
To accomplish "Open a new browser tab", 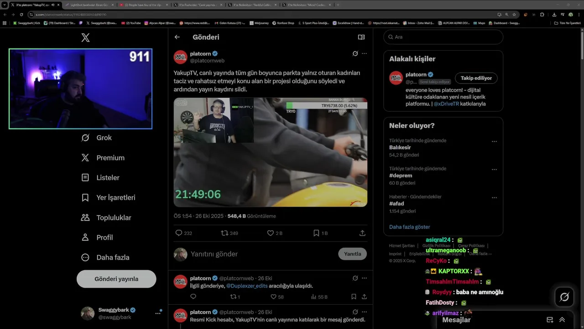I will coord(338,5).
